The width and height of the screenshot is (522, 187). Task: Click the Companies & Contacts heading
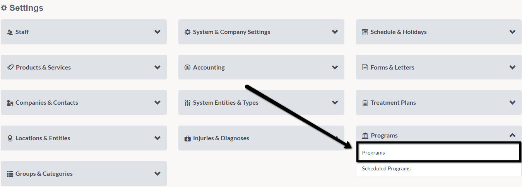(x=47, y=103)
